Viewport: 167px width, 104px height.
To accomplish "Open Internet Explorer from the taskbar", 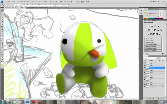I will coord(9,102).
